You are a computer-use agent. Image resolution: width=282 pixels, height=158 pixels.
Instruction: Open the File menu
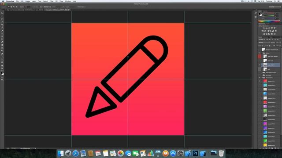(x=18, y=1)
